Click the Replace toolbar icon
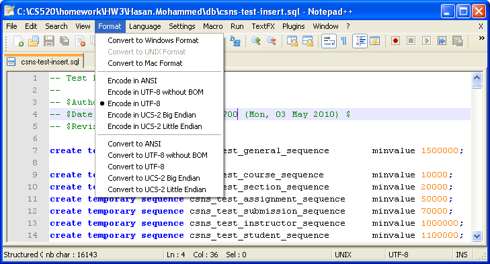The width and height of the screenshot is (490, 264). [235, 41]
